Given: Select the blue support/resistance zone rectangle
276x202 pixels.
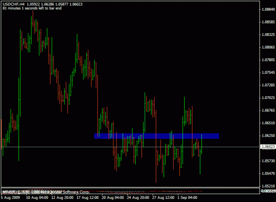Looking at the screenshot, I should 156,136.
